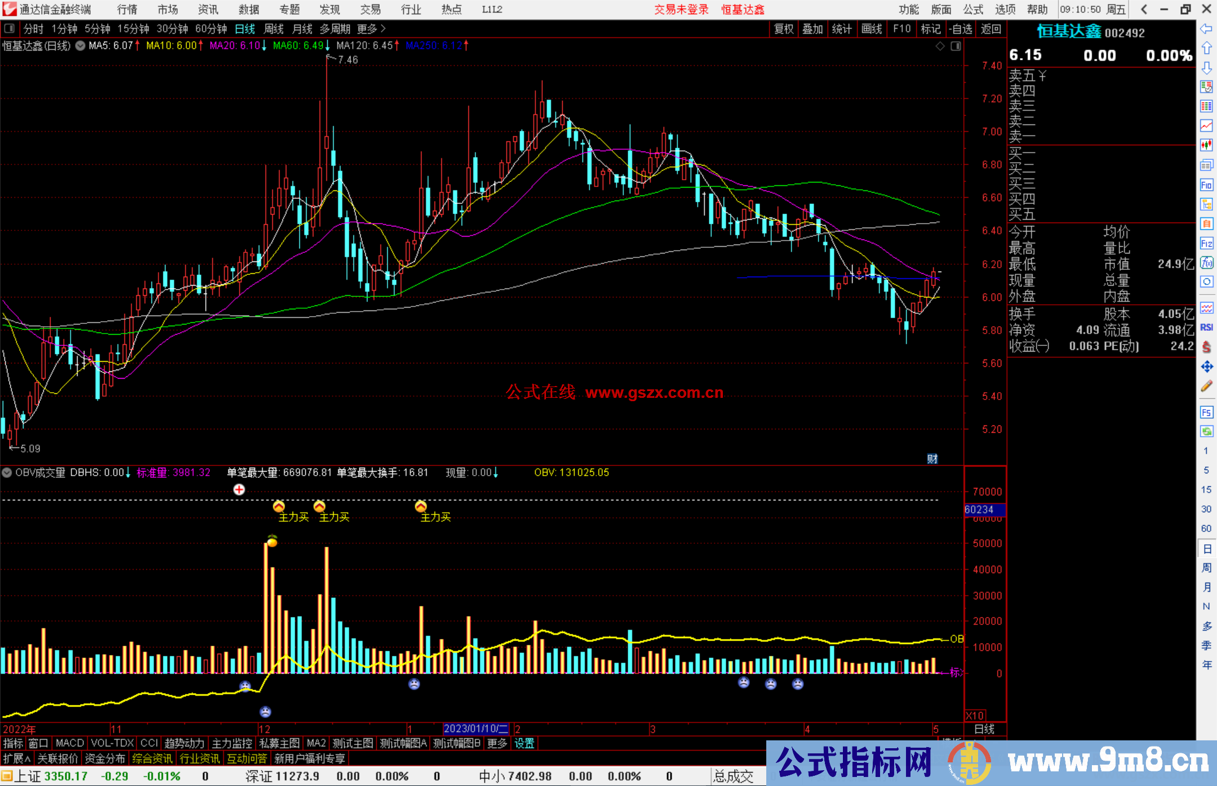Click the trend line chart icon
This screenshot has width=1217, height=786.
(x=1206, y=126)
